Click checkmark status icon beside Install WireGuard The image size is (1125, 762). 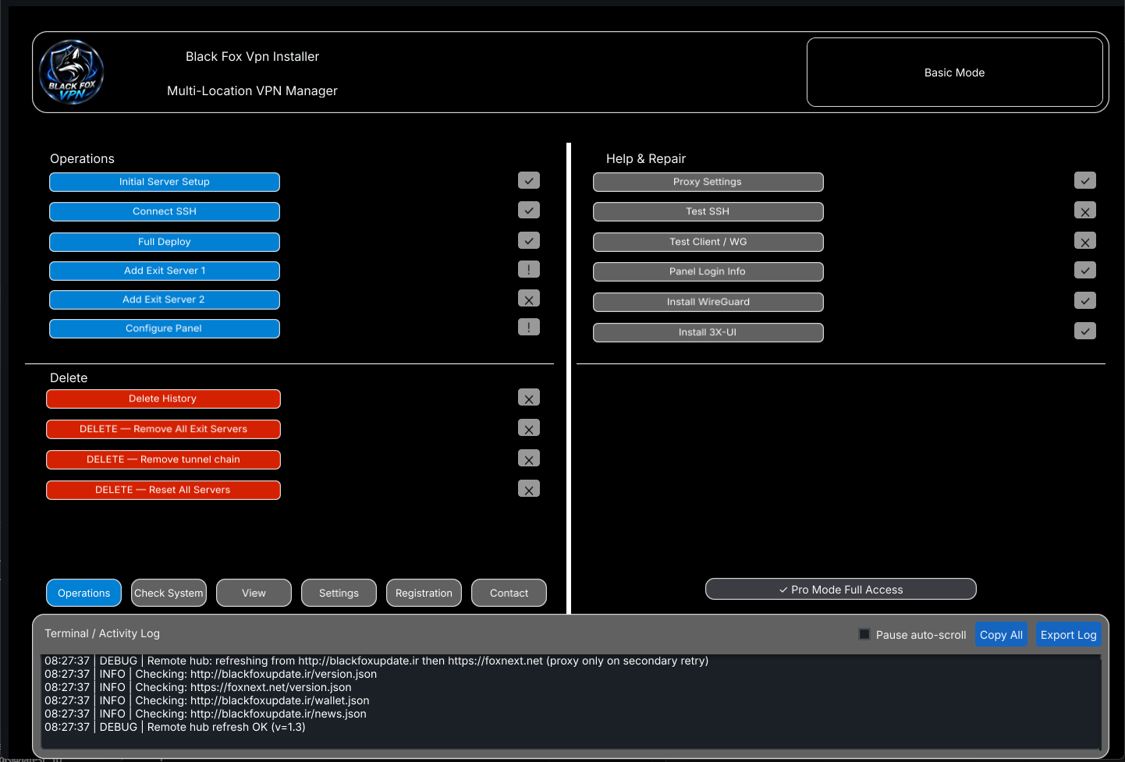tap(1085, 301)
